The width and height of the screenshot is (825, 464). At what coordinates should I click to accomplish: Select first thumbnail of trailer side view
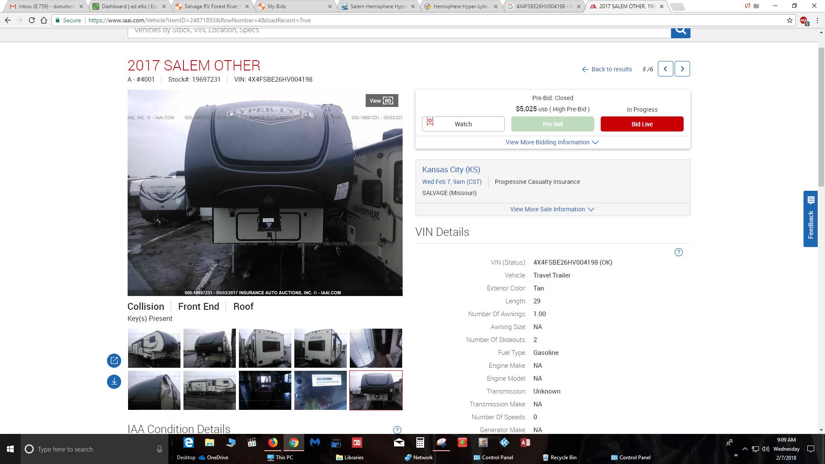[x=154, y=348]
